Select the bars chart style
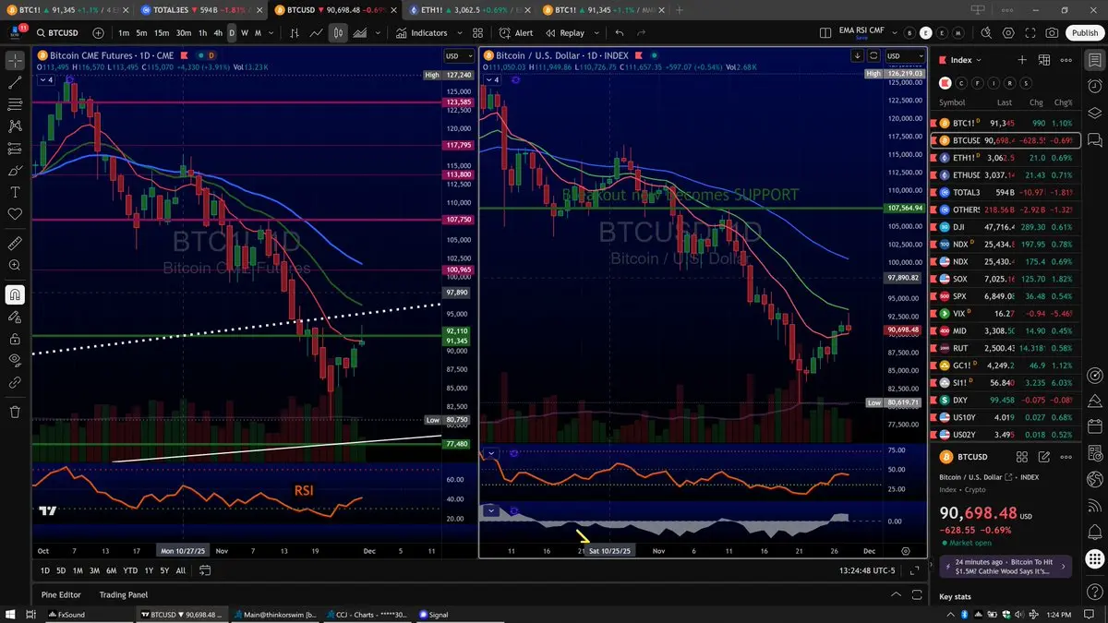This screenshot has height=623, width=1108. (295, 32)
